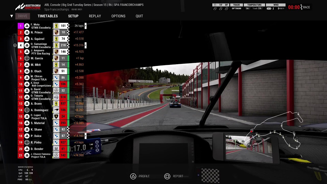
Task: Click the globe platform icon next to M. Garcia
Action: coord(27,58)
